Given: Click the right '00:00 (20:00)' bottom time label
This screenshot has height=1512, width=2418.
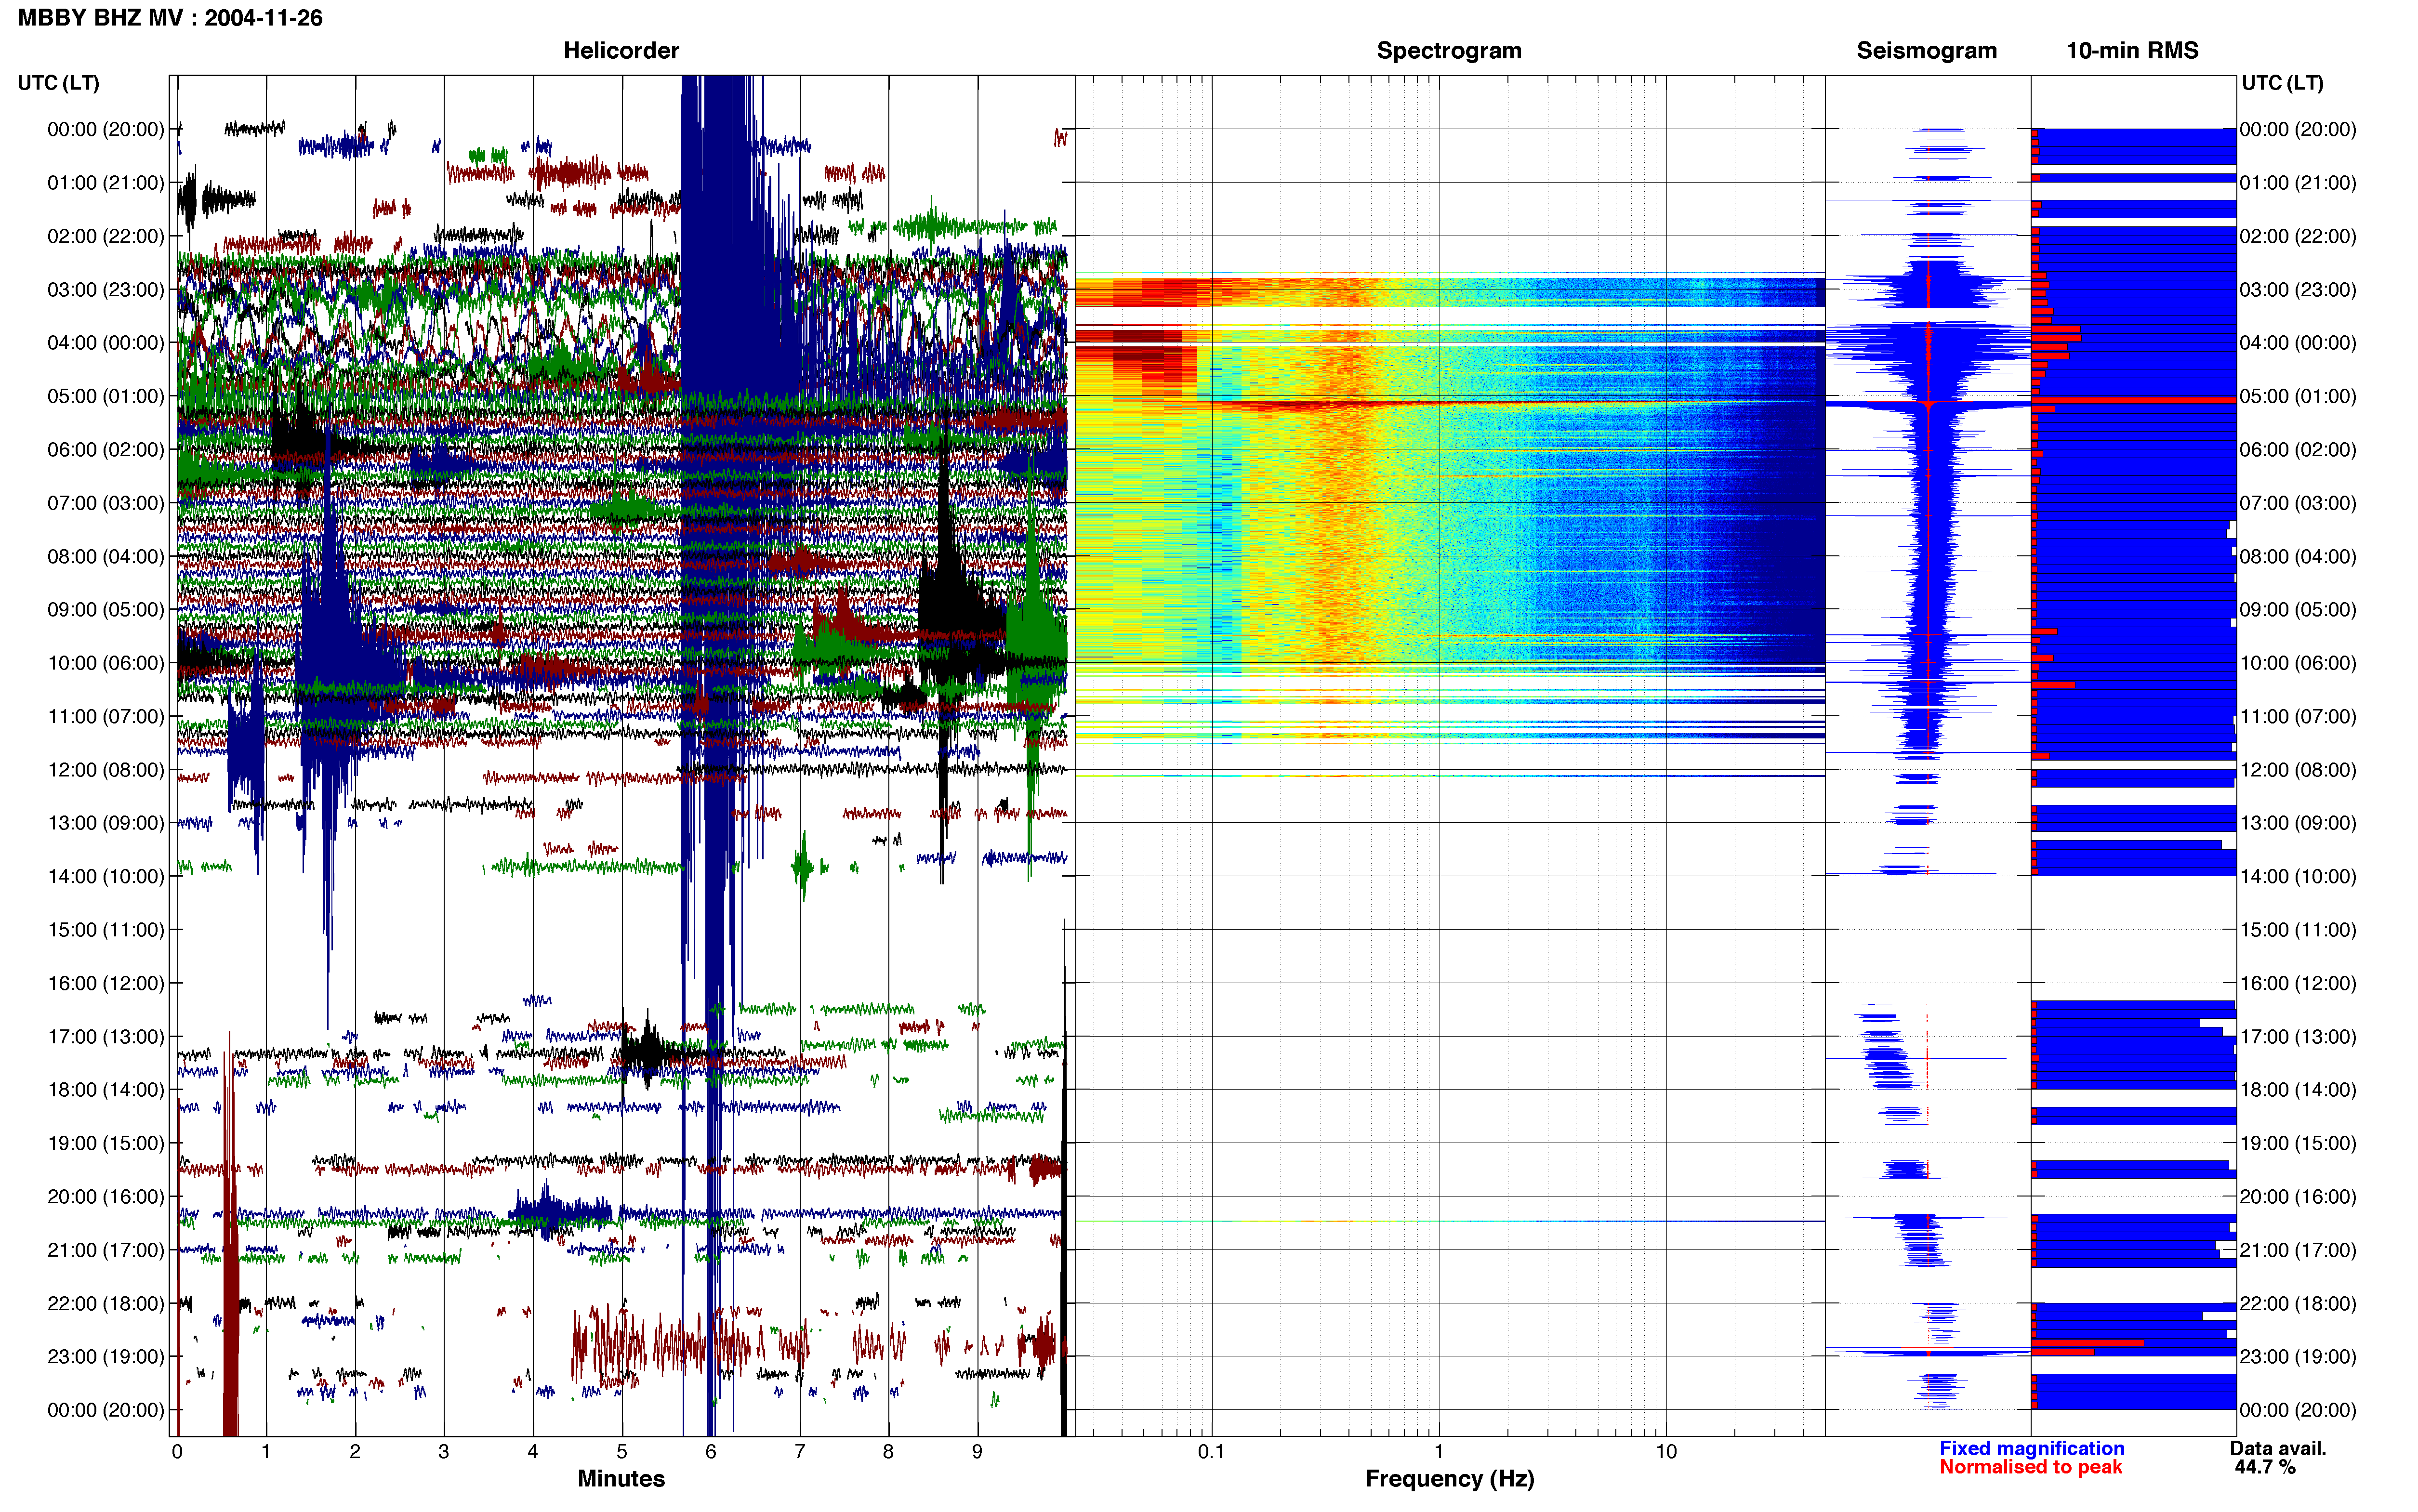Looking at the screenshot, I should tap(2298, 1411).
